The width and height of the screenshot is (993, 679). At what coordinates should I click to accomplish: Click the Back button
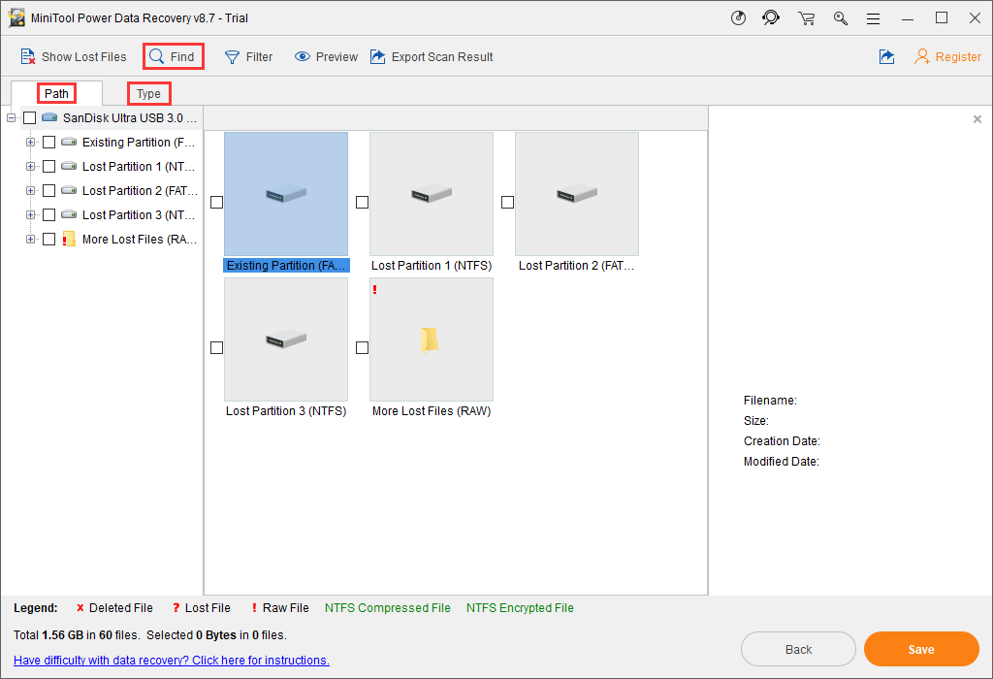[798, 649]
